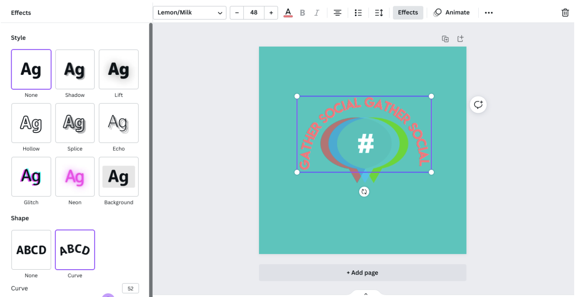Expand the bottom panel chevron

tap(365, 294)
